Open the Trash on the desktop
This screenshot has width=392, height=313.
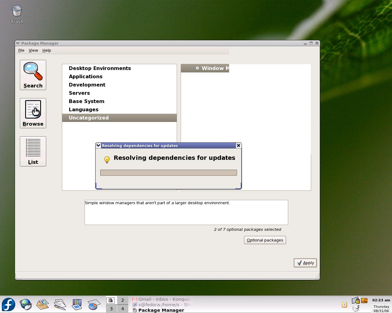tap(17, 14)
